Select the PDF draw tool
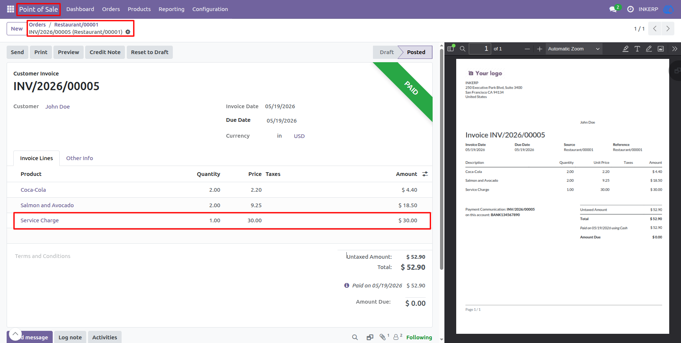The width and height of the screenshot is (681, 343). pos(649,49)
